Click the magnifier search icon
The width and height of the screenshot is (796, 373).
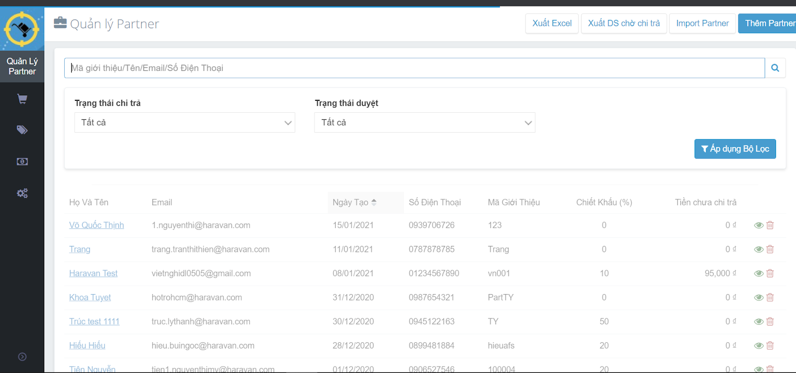(775, 68)
